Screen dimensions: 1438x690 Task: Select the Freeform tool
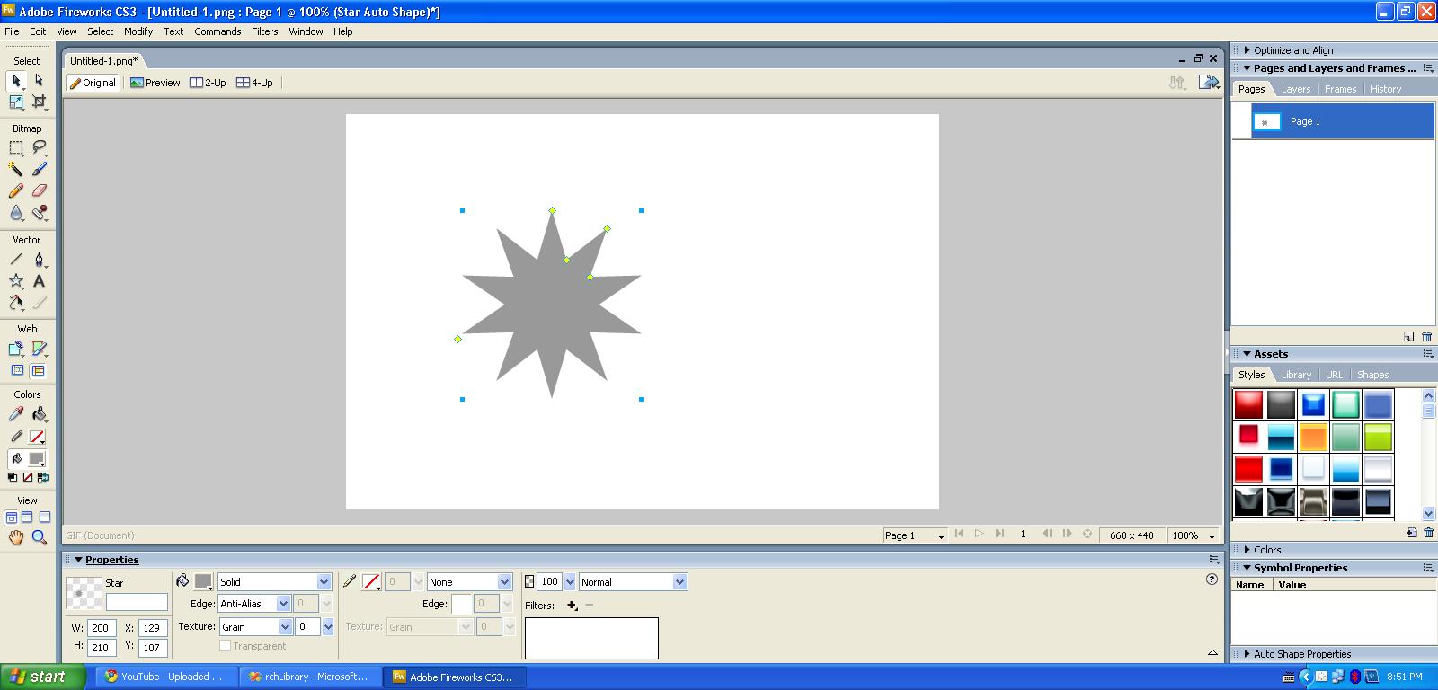[16, 303]
